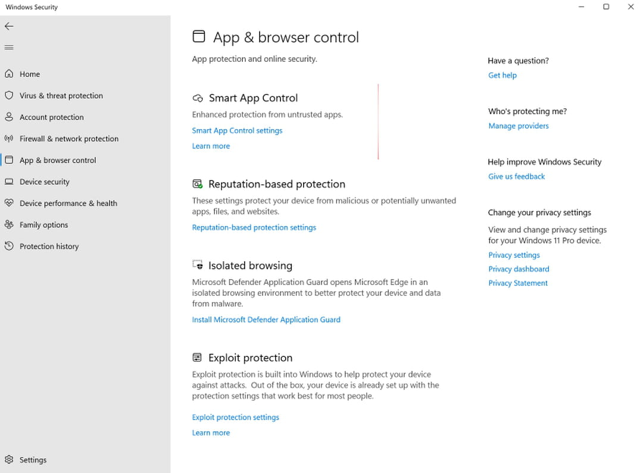Viewport: 643px width, 473px height.
Task: Toggle the hamburger navigation menu
Action: point(9,48)
